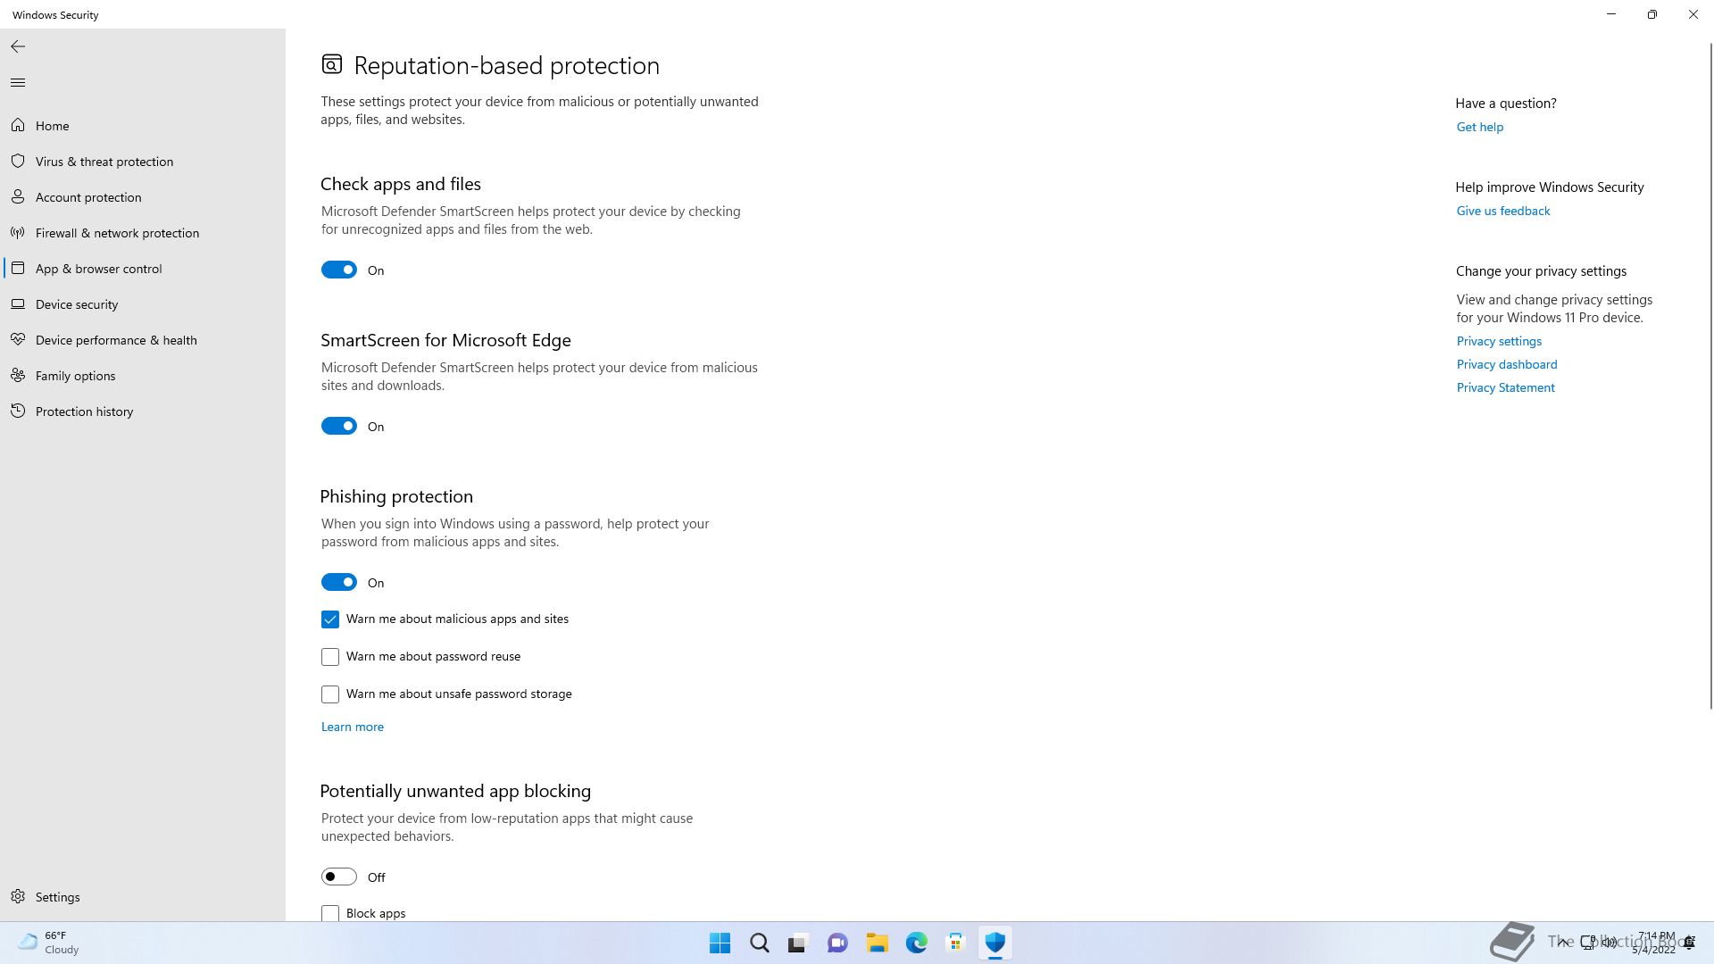Check Warn me about password reuse
This screenshot has height=964, width=1714.
pyautogui.click(x=330, y=657)
